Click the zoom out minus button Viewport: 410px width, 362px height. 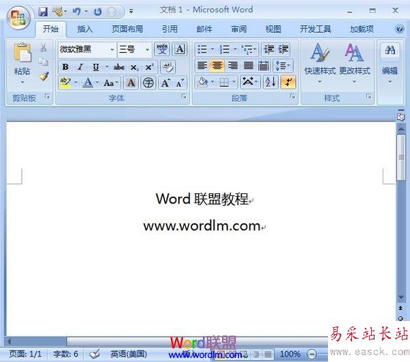tap(312, 354)
